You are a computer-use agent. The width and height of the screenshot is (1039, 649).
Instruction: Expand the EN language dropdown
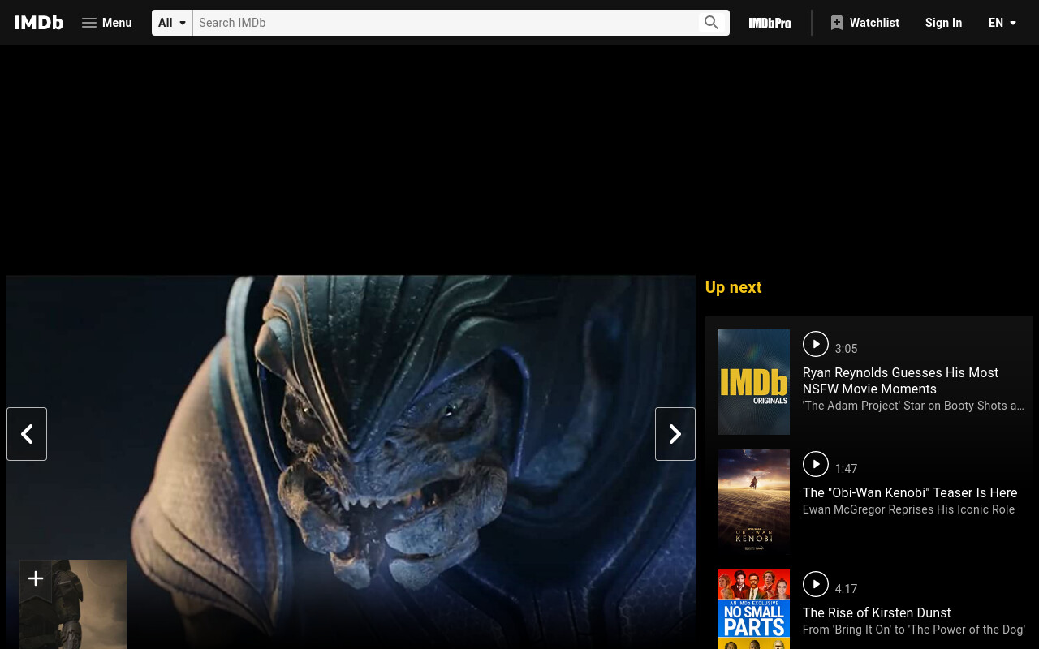pyautogui.click(x=1002, y=23)
